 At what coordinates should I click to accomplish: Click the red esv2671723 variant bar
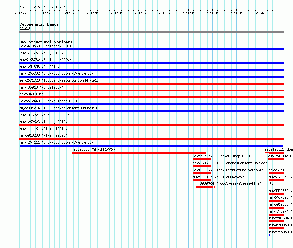click(x=151, y=84)
